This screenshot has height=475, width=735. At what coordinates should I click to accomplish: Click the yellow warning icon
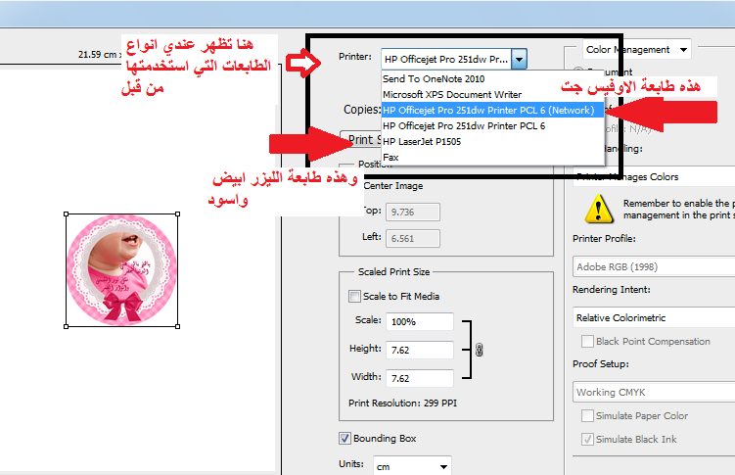[x=599, y=210]
